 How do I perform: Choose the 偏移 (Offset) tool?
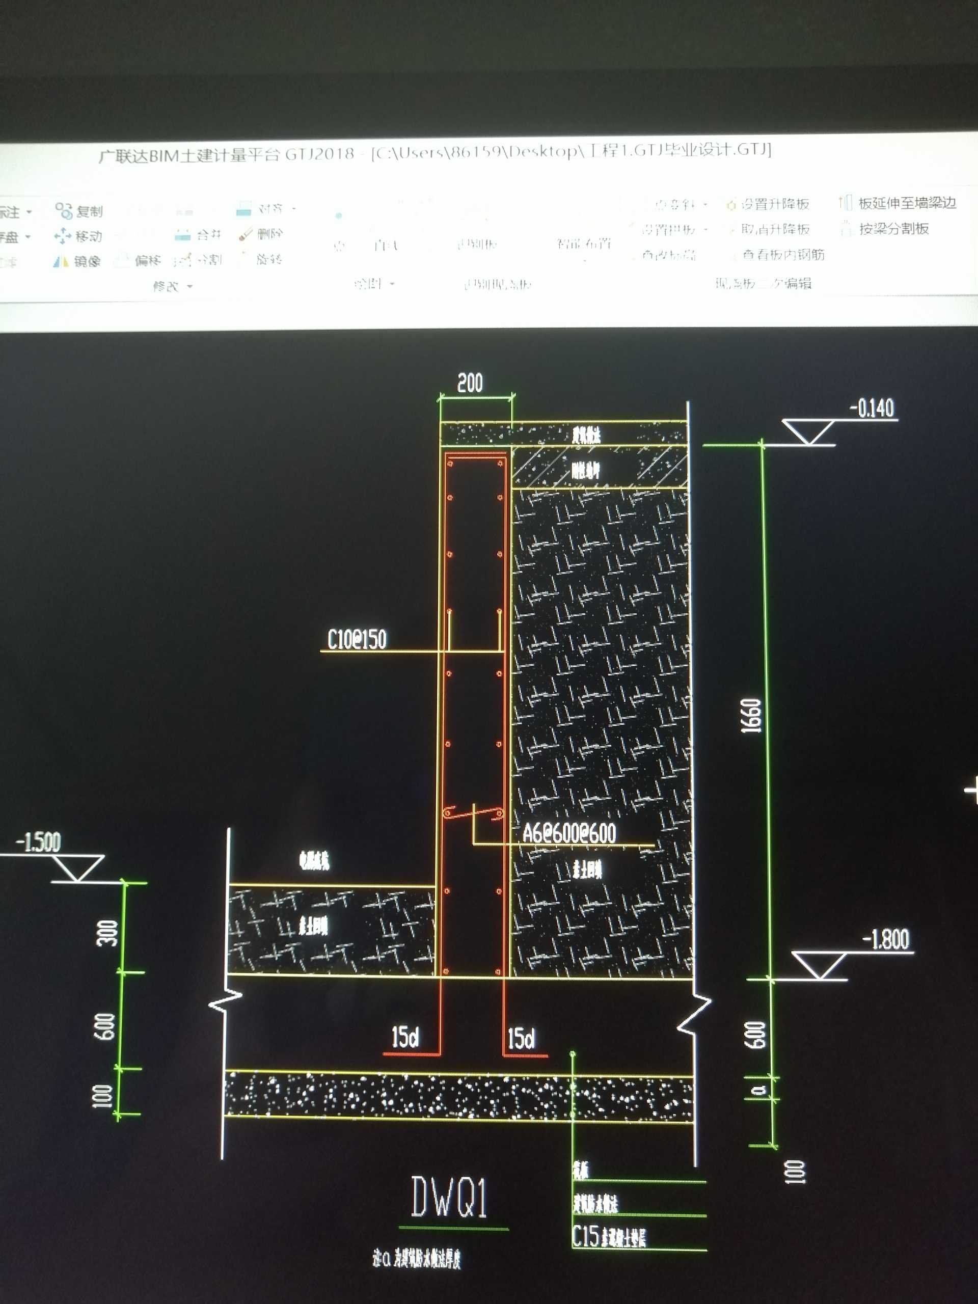139,260
